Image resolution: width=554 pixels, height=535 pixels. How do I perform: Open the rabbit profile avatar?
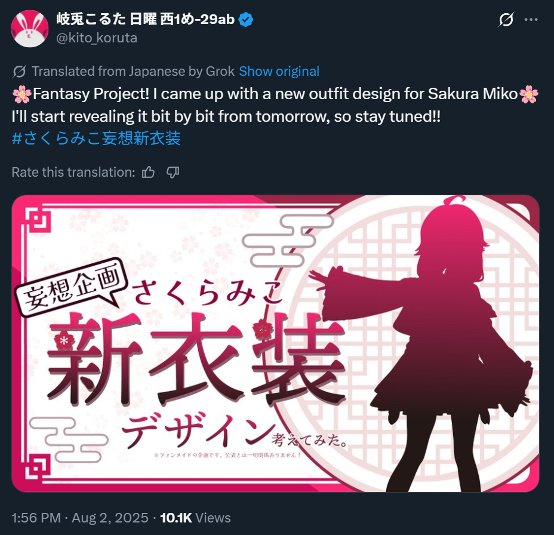30,29
